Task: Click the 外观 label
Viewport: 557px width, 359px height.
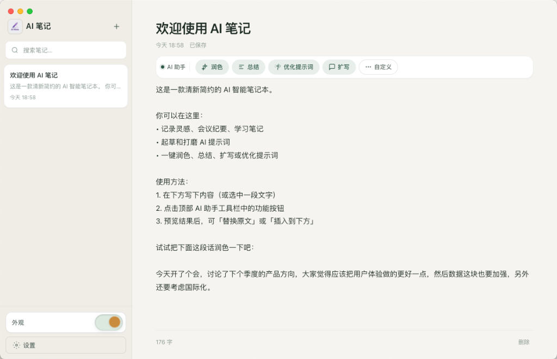Action: point(18,323)
